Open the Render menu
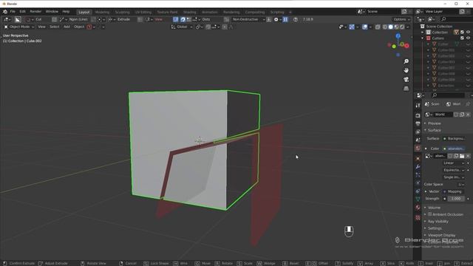The image size is (473, 266). [x=35, y=12]
